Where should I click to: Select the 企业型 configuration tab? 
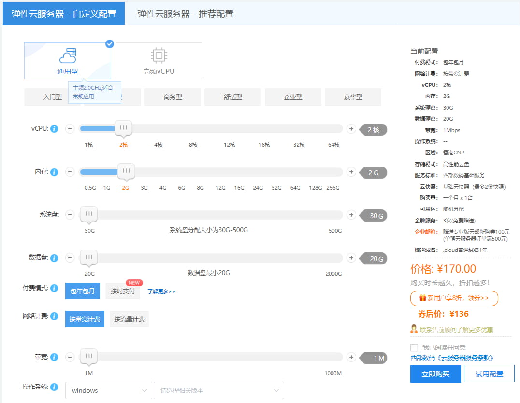coord(292,97)
